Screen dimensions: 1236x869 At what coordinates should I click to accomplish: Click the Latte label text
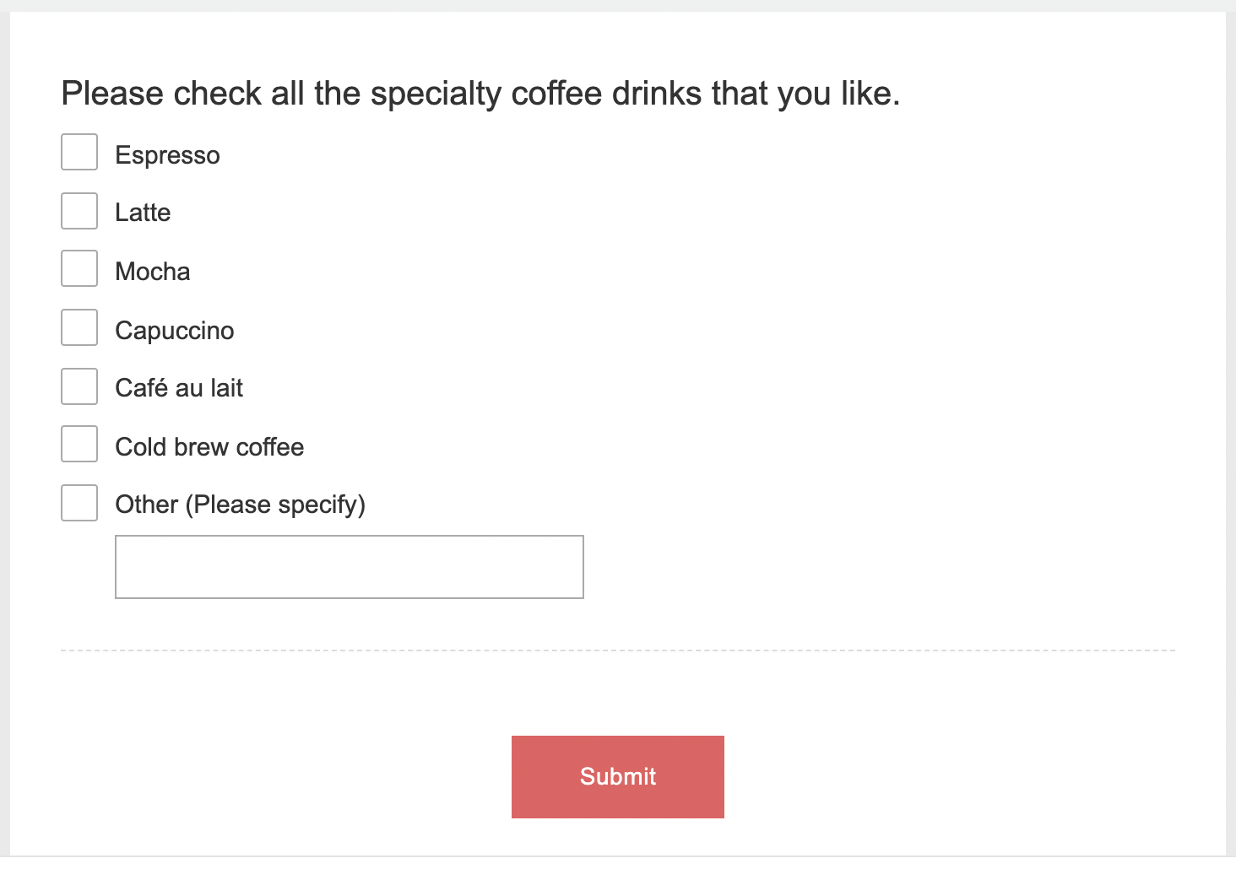point(143,213)
